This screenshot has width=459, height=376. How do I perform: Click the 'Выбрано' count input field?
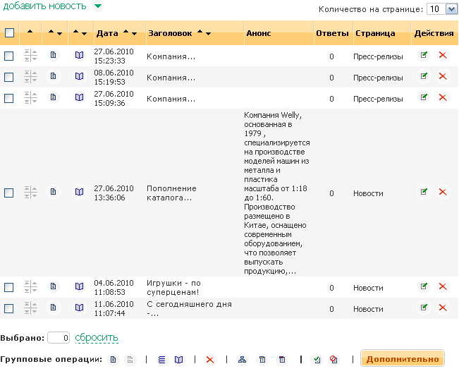59,338
